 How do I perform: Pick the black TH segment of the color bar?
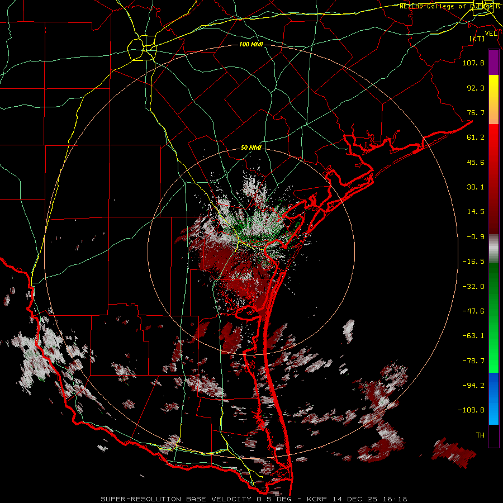coord(493,435)
